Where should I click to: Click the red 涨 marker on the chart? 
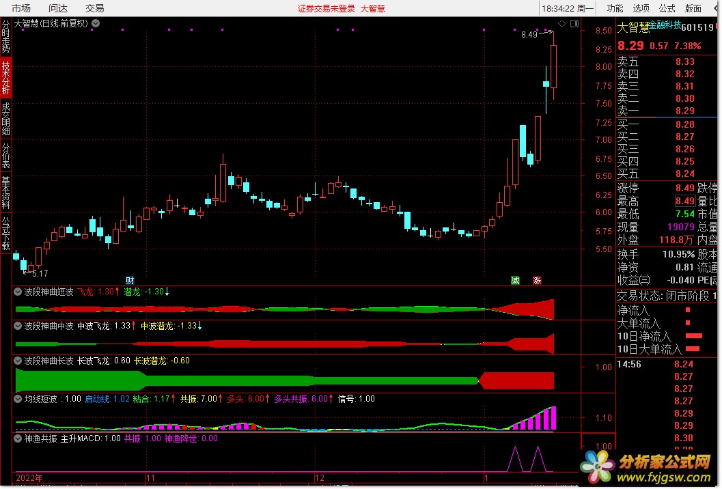[537, 281]
